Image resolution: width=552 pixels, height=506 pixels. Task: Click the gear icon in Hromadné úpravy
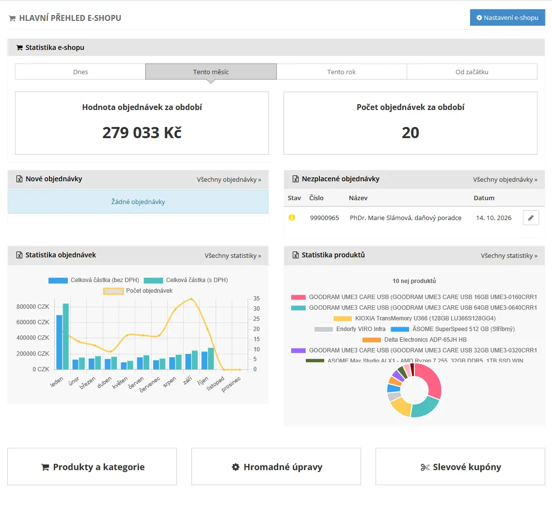point(236,467)
